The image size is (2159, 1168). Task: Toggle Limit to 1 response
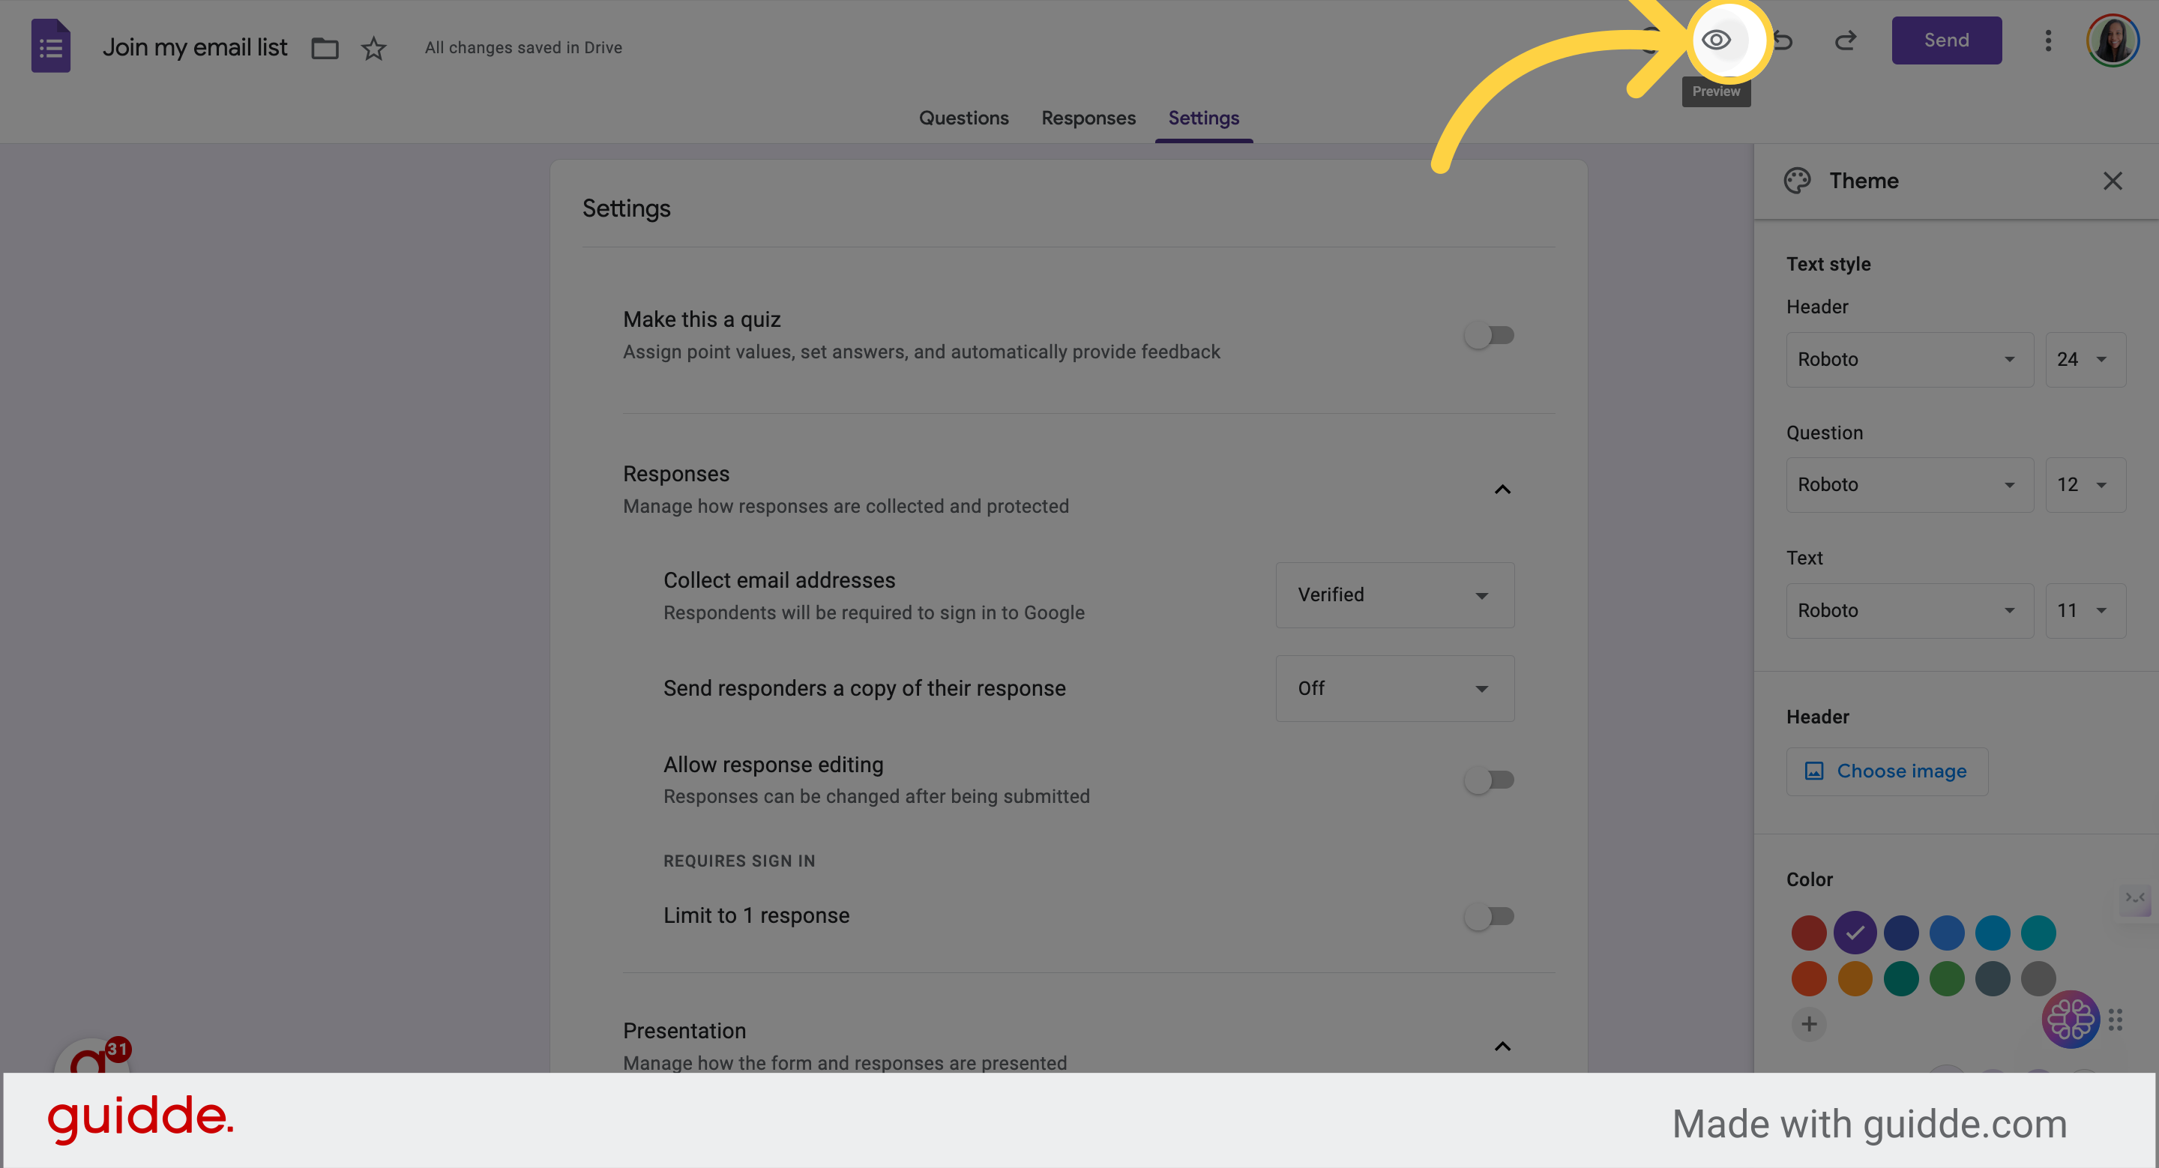(1489, 916)
